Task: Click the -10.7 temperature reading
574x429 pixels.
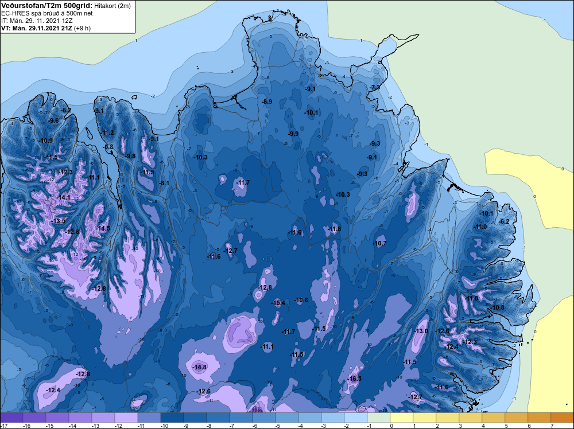Action: coord(379,243)
